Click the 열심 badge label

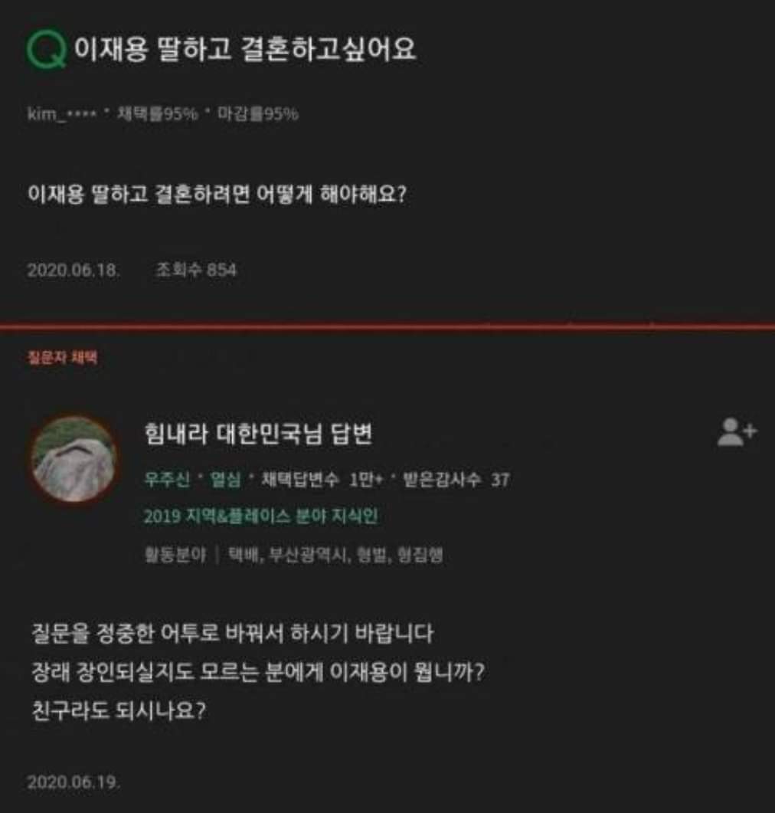click(x=225, y=480)
